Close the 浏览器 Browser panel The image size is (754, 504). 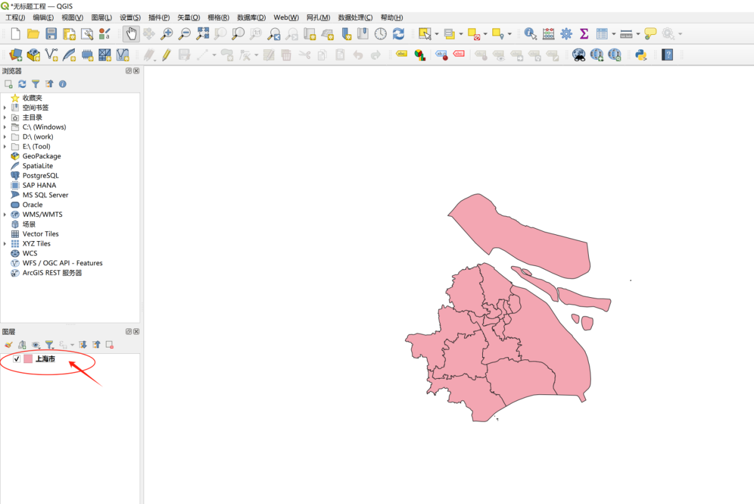(136, 71)
